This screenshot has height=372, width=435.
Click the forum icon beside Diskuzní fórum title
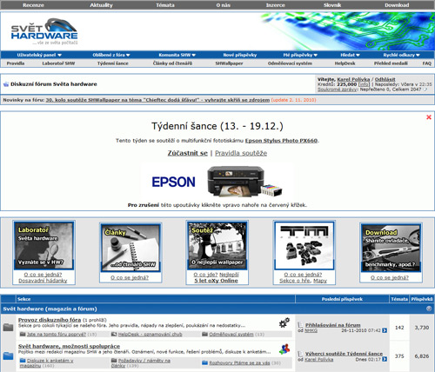click(6, 84)
